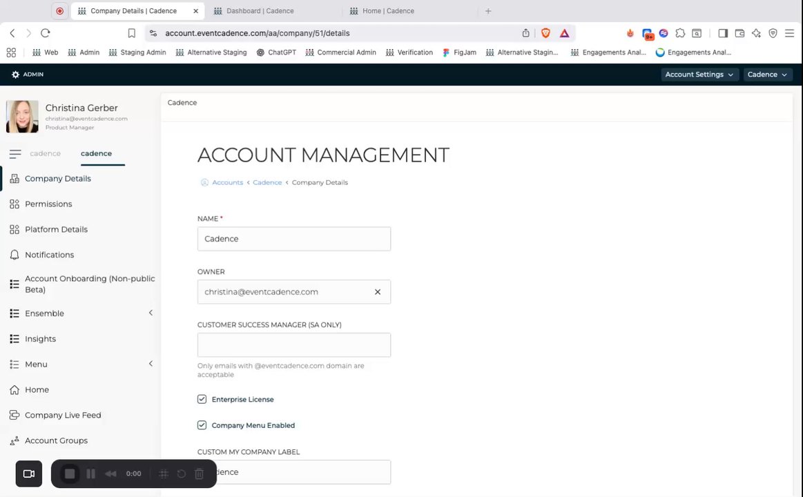803x497 pixels.
Task: Restart recording with the circular arrow
Action: coord(182,474)
